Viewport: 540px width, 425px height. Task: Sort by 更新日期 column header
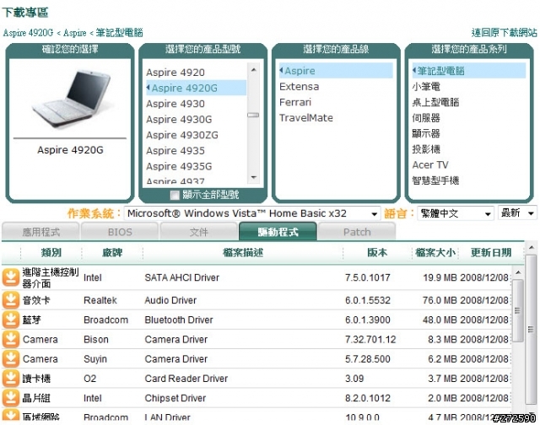click(x=491, y=253)
